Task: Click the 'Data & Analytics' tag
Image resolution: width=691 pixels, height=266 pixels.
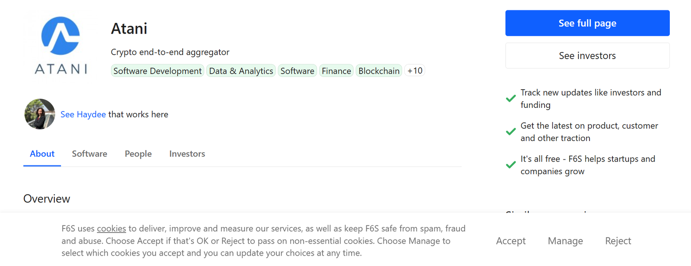Action: (241, 71)
